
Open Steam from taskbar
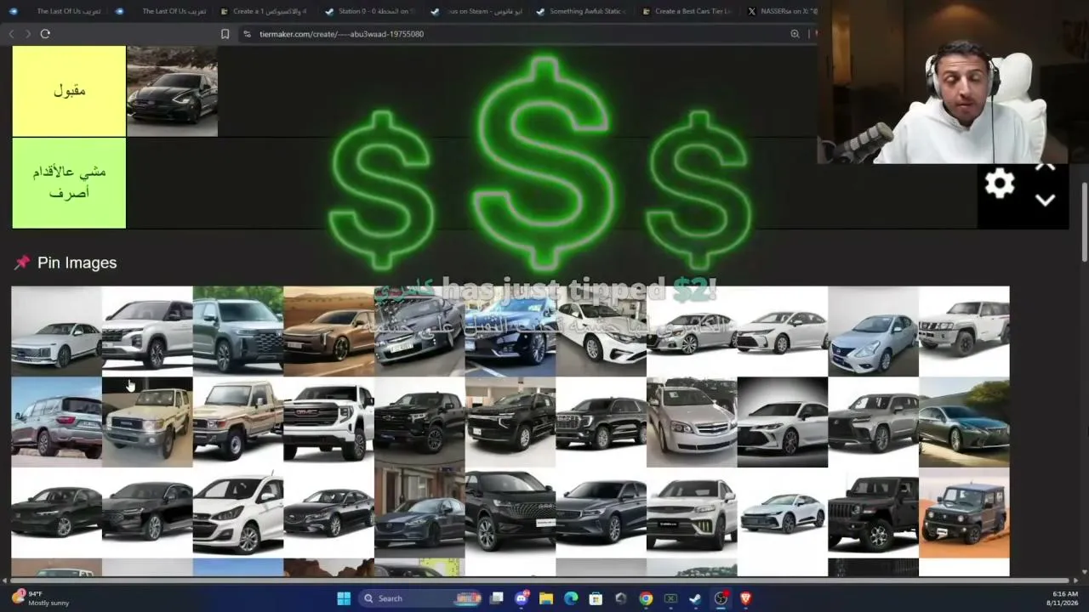[695, 598]
